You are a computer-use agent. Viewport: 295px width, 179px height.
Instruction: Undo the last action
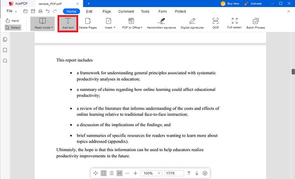coord(48,11)
